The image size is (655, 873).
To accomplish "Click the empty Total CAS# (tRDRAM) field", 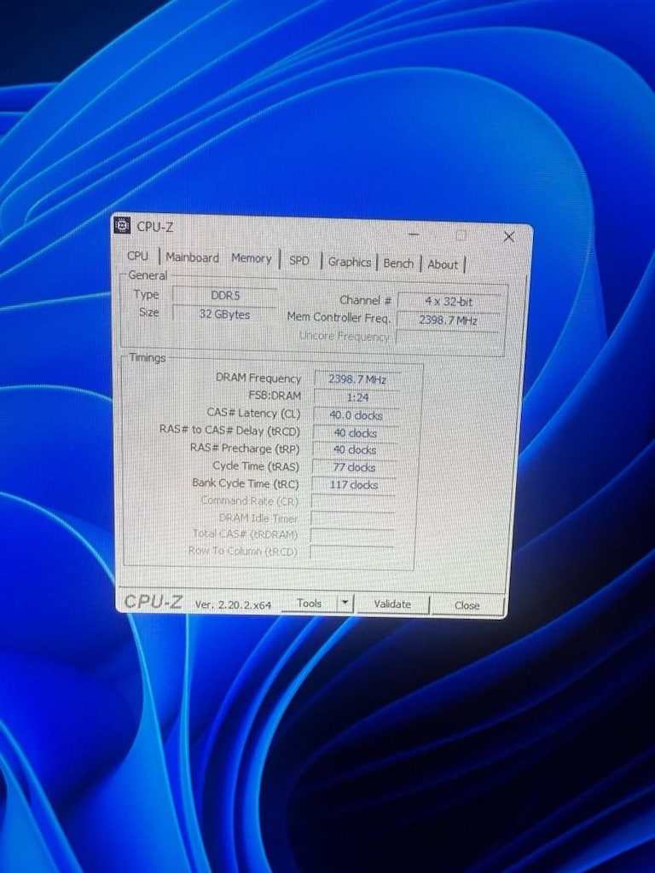I will point(352,535).
